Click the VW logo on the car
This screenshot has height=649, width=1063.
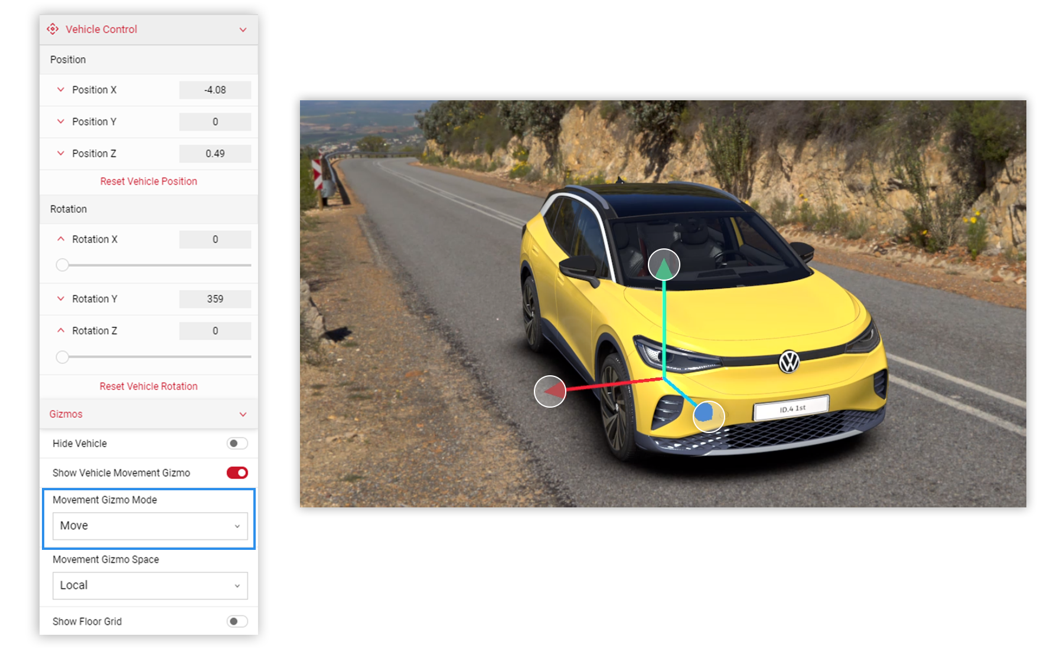[789, 362]
